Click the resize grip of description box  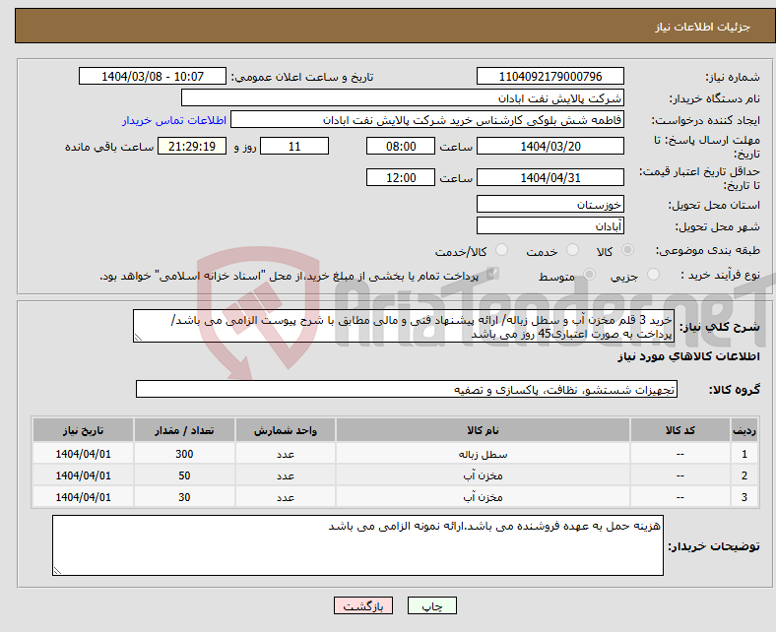pyautogui.click(x=138, y=338)
